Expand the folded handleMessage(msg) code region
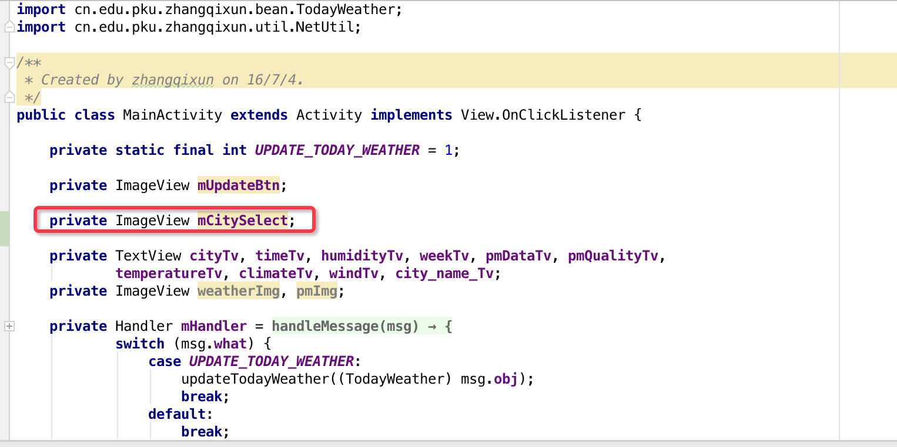This screenshot has height=447, width=897. pyautogui.click(x=362, y=326)
